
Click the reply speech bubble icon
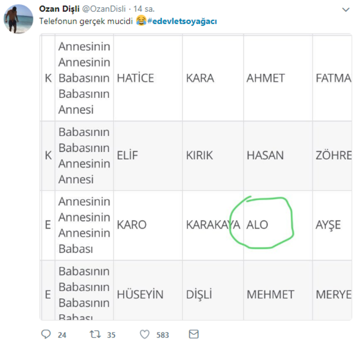(46, 334)
